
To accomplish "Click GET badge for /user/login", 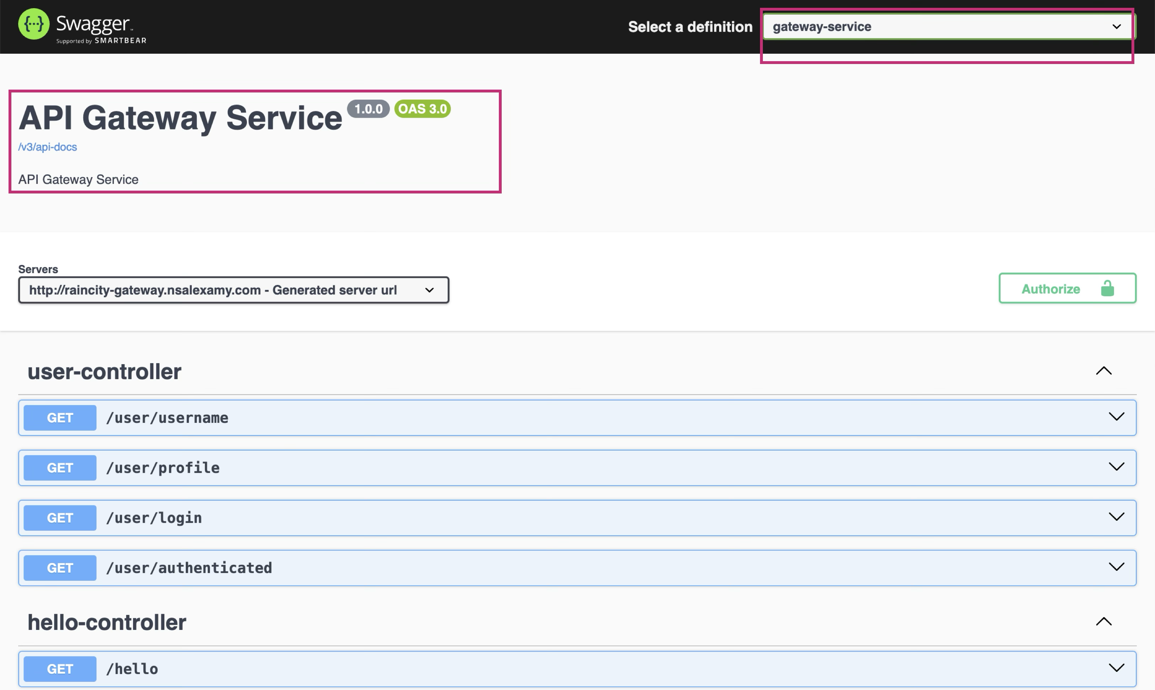I will 60,518.
